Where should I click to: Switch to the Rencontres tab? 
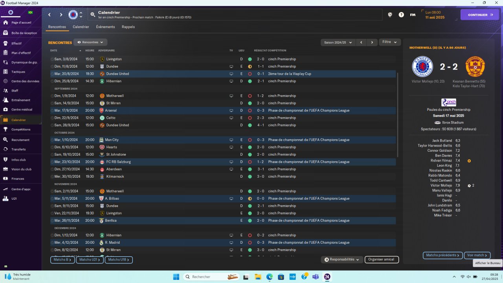point(57,27)
